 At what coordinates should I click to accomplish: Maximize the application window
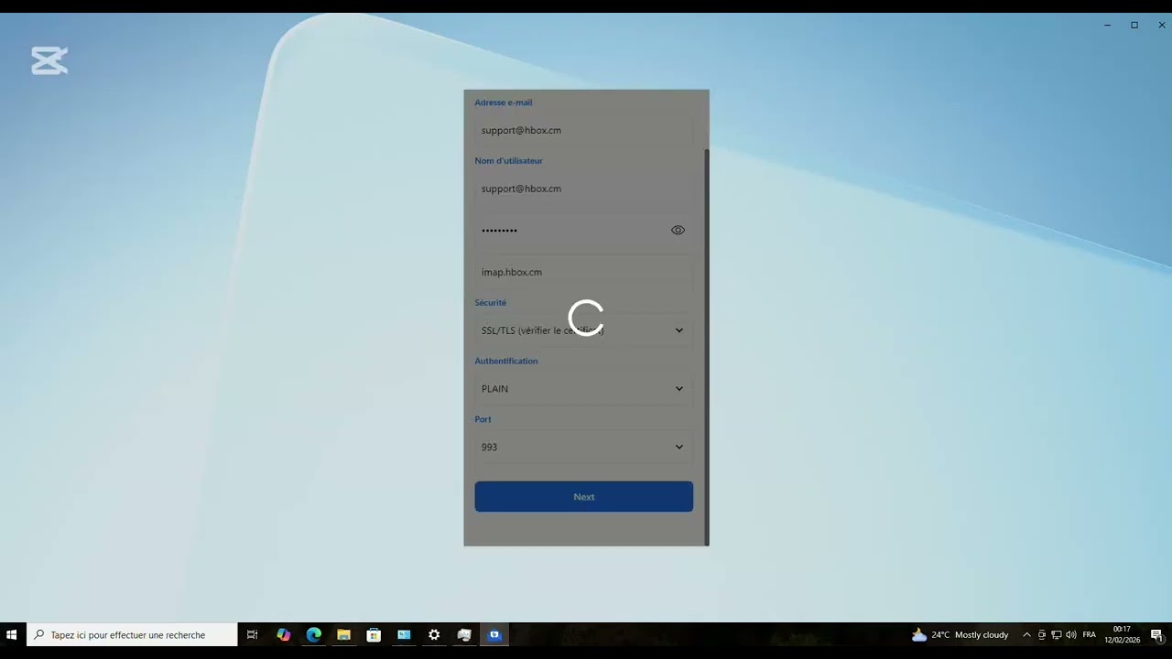click(1134, 26)
